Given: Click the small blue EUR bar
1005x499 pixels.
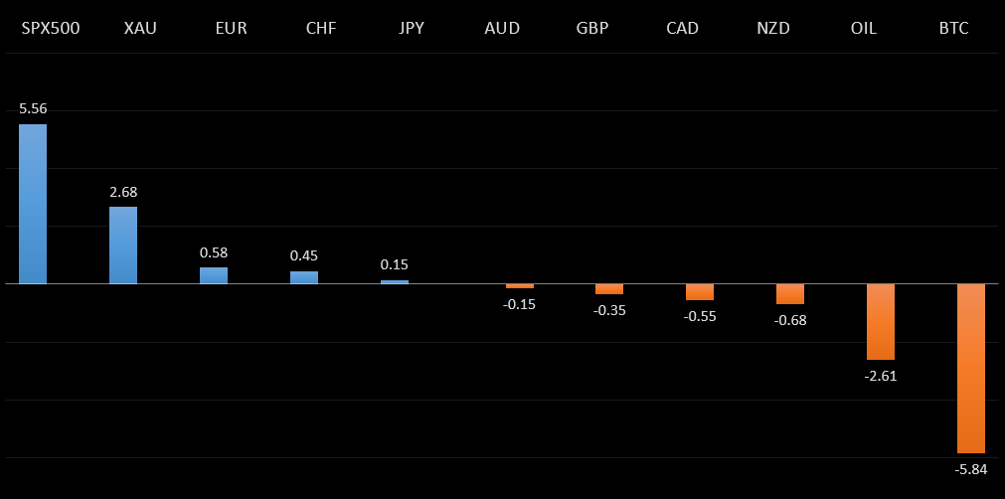Looking at the screenshot, I should pyautogui.click(x=214, y=275).
